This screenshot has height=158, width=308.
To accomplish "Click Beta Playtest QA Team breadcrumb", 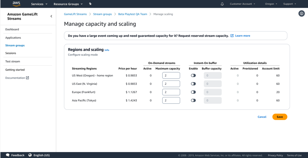I will point(133,14).
